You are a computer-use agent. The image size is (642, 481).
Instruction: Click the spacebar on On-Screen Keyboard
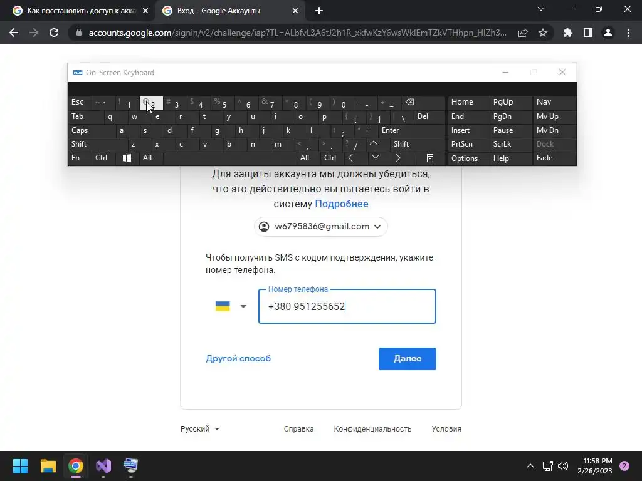point(229,158)
